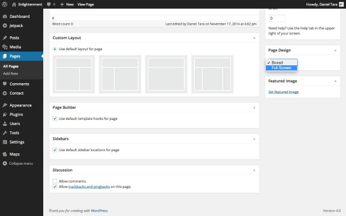Screen dimensions: 346x216
Task: Select the left-sidebar layout thumbnail
Action: click(x=120, y=75)
